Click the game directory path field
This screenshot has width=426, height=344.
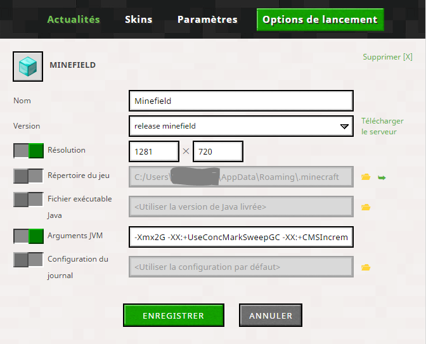(x=241, y=177)
